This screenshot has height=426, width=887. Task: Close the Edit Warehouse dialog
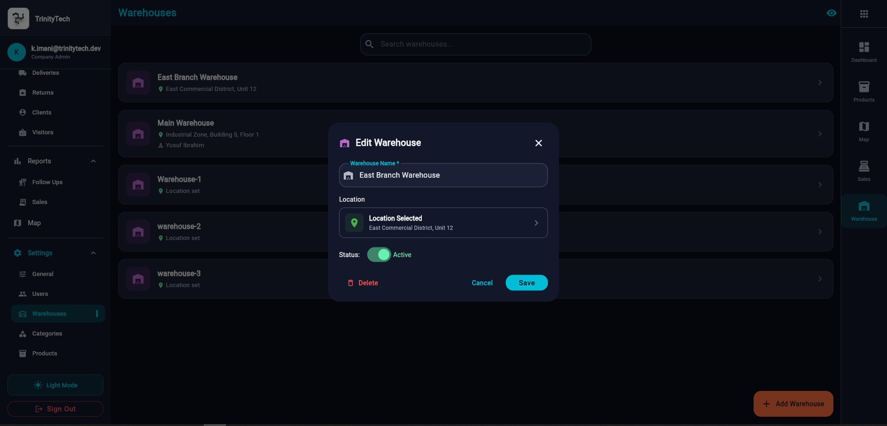coord(538,143)
